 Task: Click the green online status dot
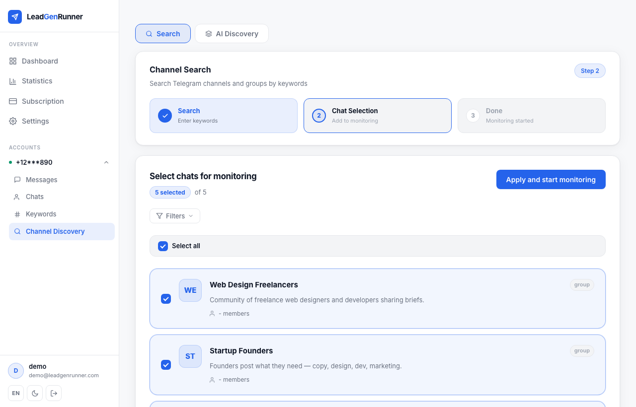(x=10, y=162)
